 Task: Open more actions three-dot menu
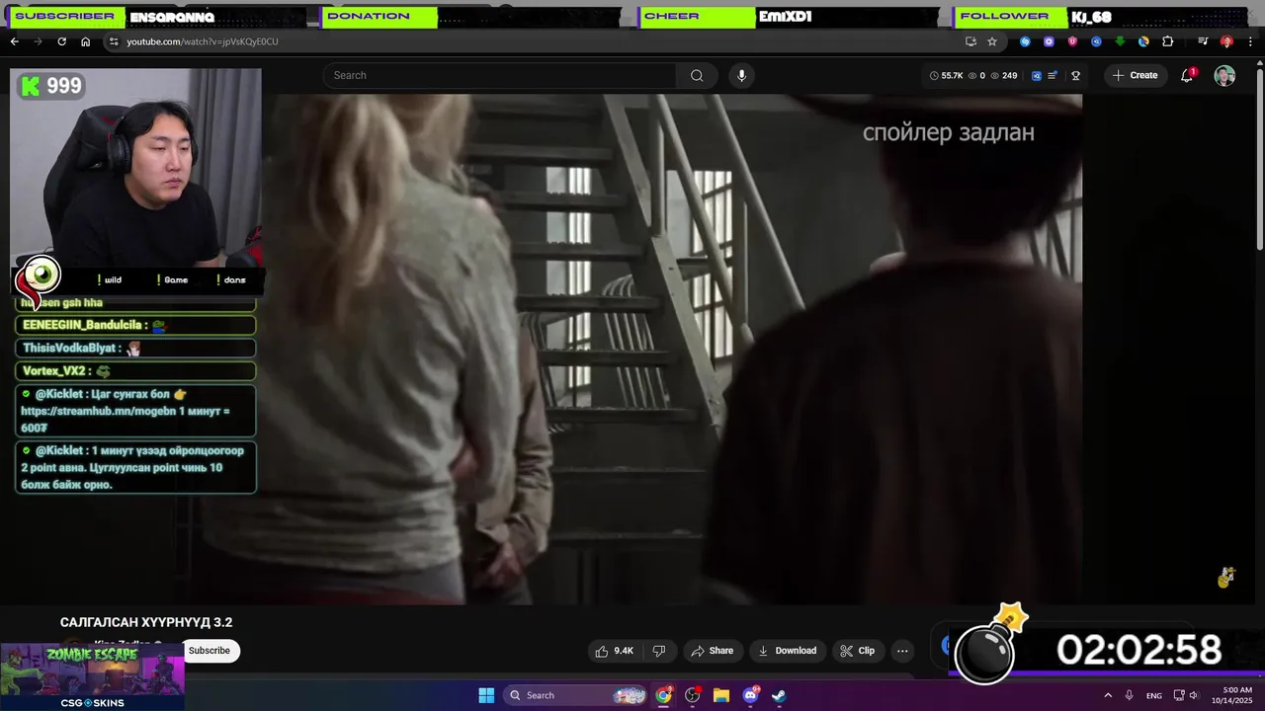pyautogui.click(x=902, y=651)
